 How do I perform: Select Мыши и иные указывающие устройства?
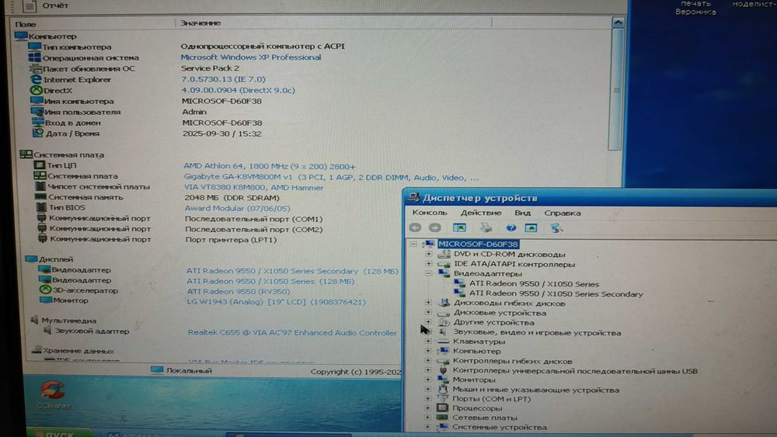coord(535,390)
